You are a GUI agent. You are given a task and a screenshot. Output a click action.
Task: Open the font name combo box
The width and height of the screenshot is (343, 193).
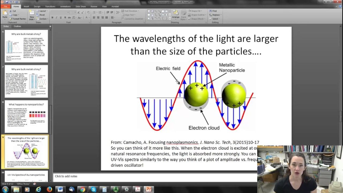tap(59, 12)
